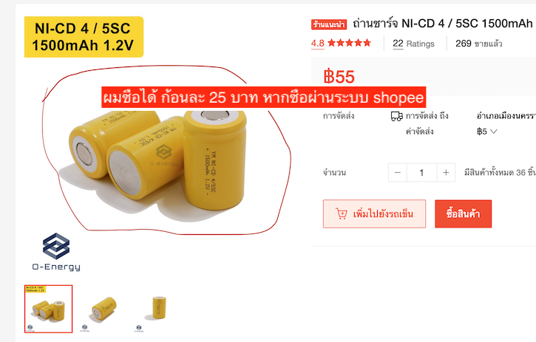
Task: Open the 22 Ratings link
Action: pyautogui.click(x=413, y=44)
